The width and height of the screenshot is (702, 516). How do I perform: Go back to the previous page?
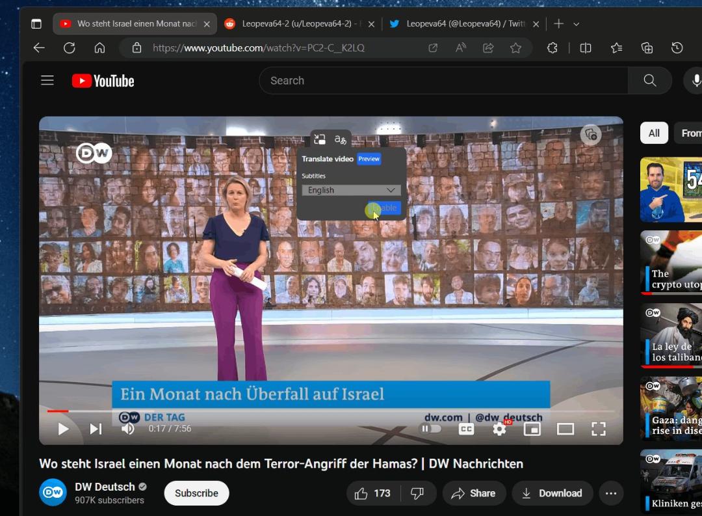coord(39,48)
